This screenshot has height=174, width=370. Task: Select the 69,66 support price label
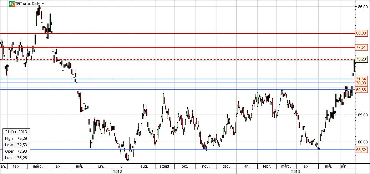pyautogui.click(x=362, y=90)
